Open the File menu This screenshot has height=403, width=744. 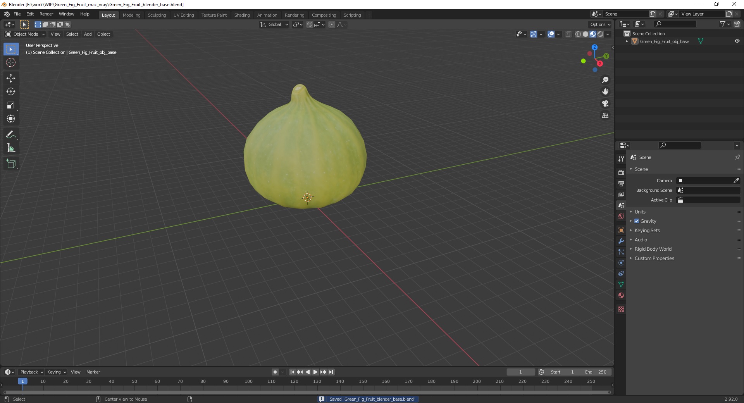17,14
